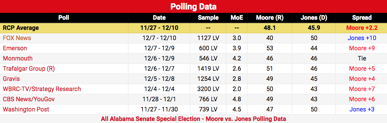The height and width of the screenshot is (123, 387).
Task: Click the Polling Data title banner
Action: (x=193, y=6)
